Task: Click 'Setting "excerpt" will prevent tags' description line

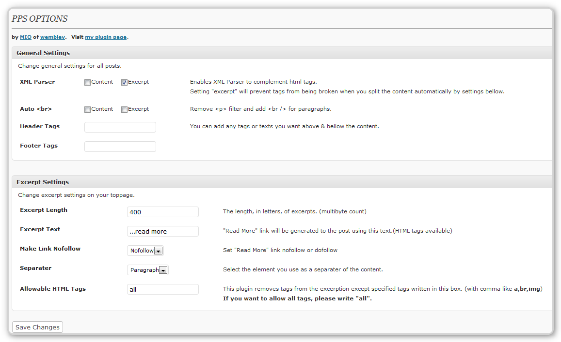Action: point(347,91)
